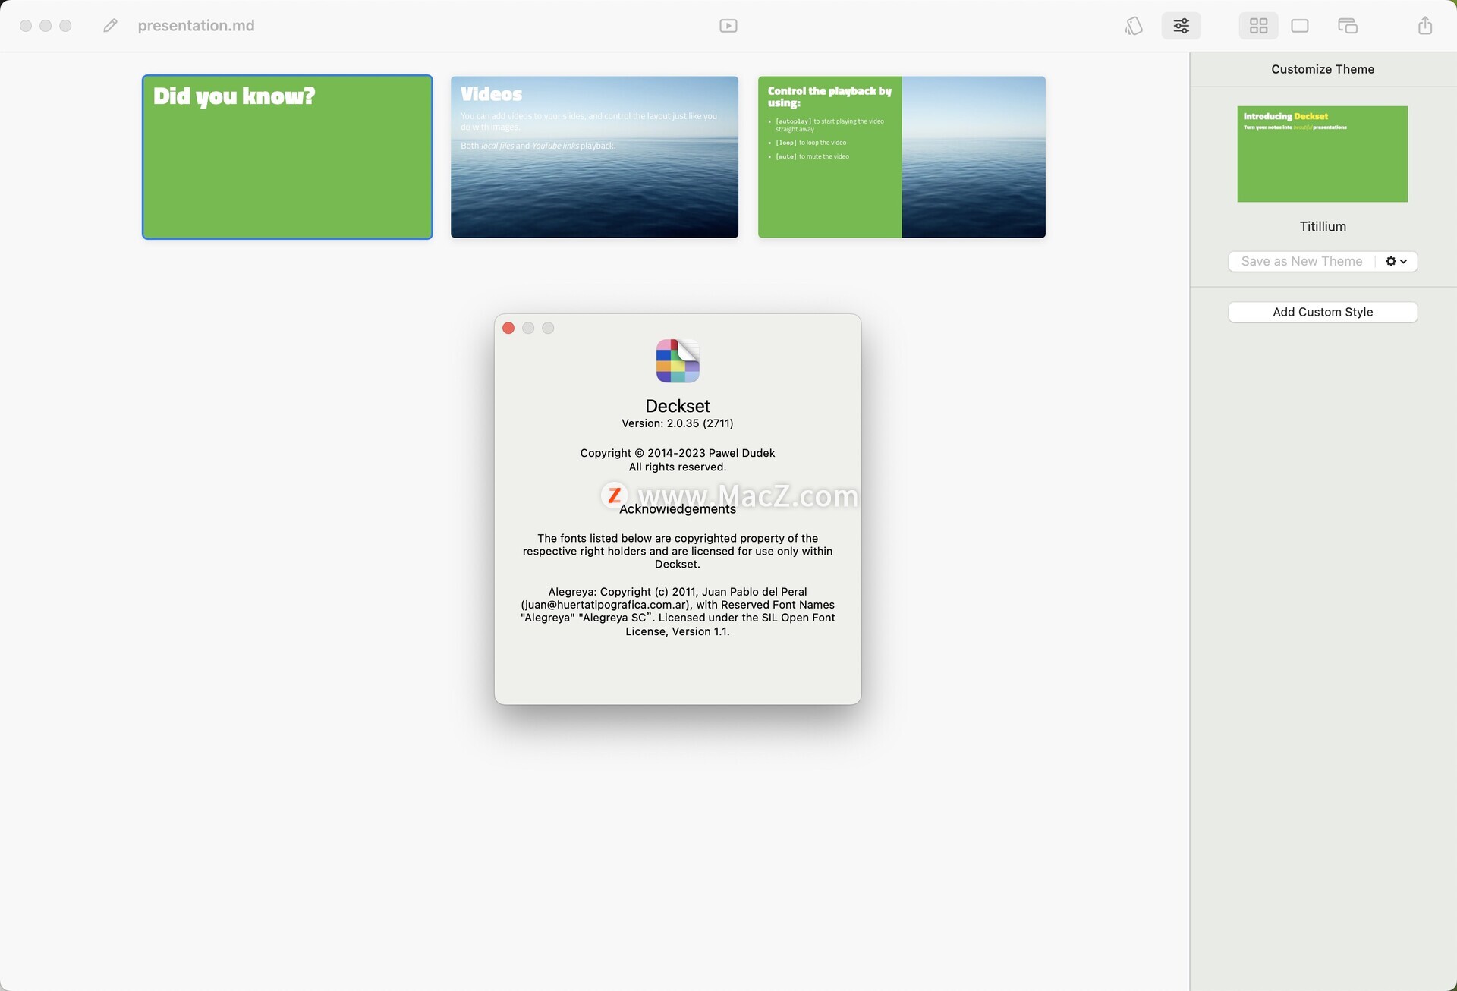This screenshot has height=991, width=1457.
Task: Click Add Custom Style button
Action: coord(1322,312)
